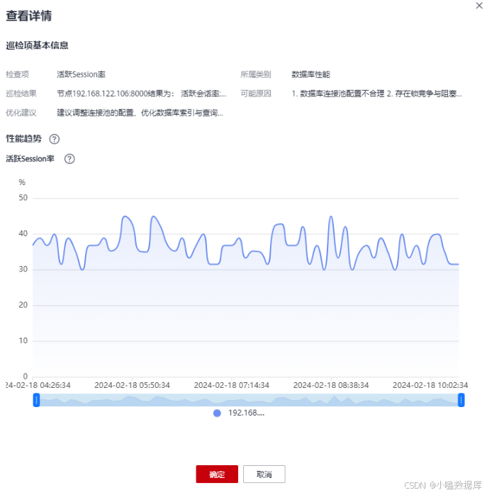Click the middle of the time range zoom bar
The height and width of the screenshot is (495, 487).
[249, 400]
